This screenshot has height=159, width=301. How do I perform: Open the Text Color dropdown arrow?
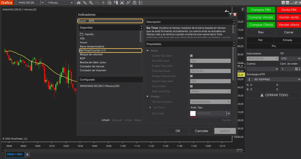coord(228,113)
